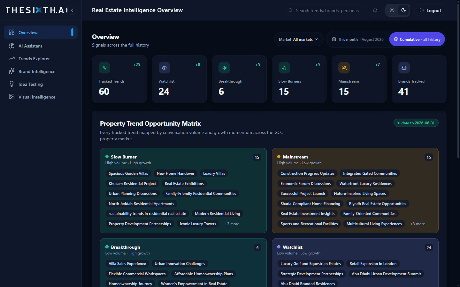This screenshot has width=460, height=287.
Task: Go to Trends Explorer
Action: 41,59
